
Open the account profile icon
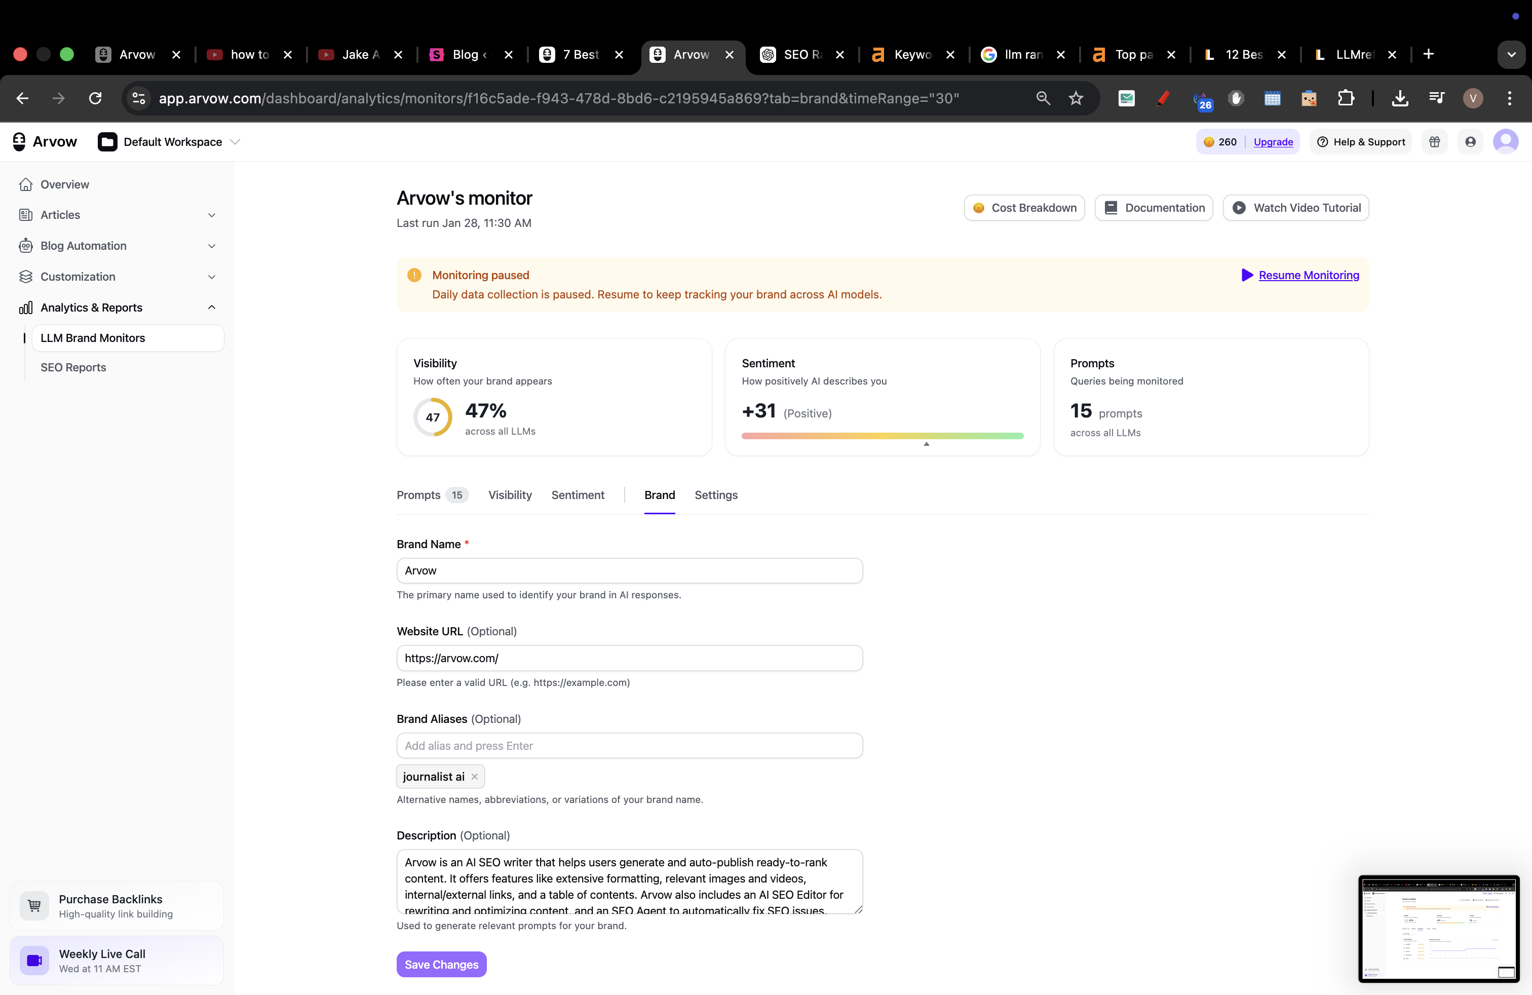tap(1470, 141)
